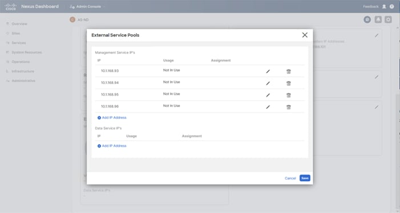Delete the 10.1.168.94 IP row
The height and width of the screenshot is (213, 400).
pos(289,84)
